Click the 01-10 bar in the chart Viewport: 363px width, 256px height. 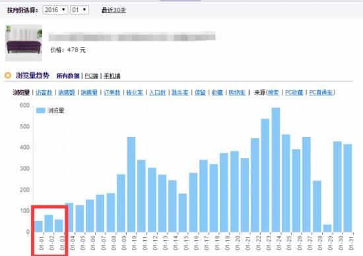(131, 184)
